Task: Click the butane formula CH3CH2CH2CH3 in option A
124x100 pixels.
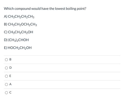Action: [21, 16]
